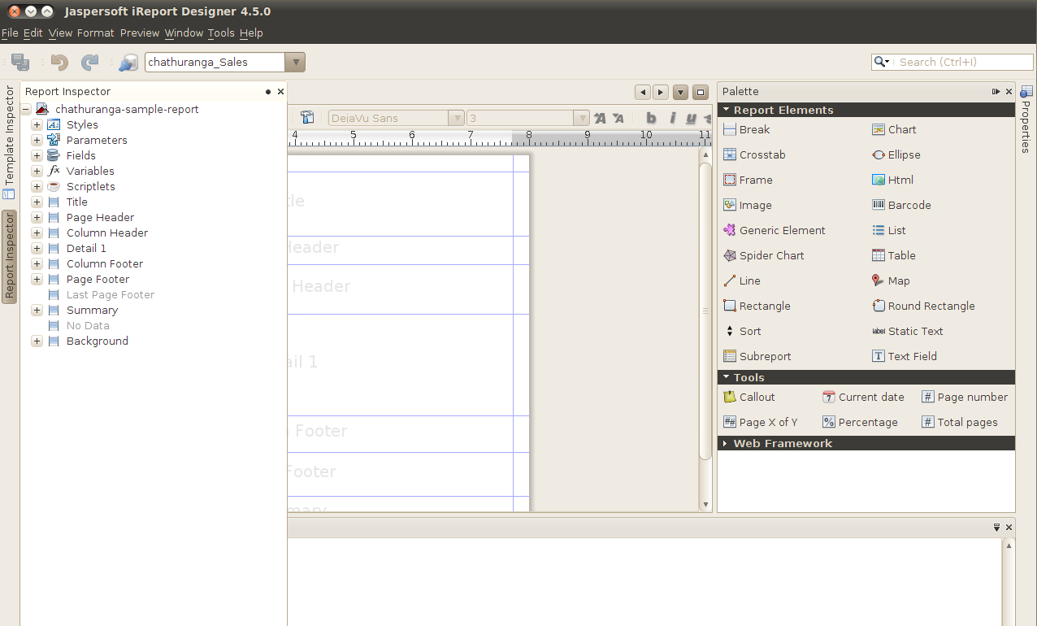Select the Generic Element item
The width and height of the screenshot is (1037, 626).
click(774, 230)
